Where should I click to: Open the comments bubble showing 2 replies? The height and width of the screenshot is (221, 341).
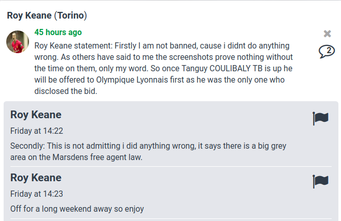tap(326, 51)
